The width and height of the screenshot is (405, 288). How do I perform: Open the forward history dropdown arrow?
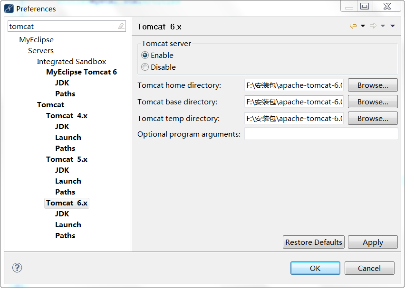click(x=383, y=26)
